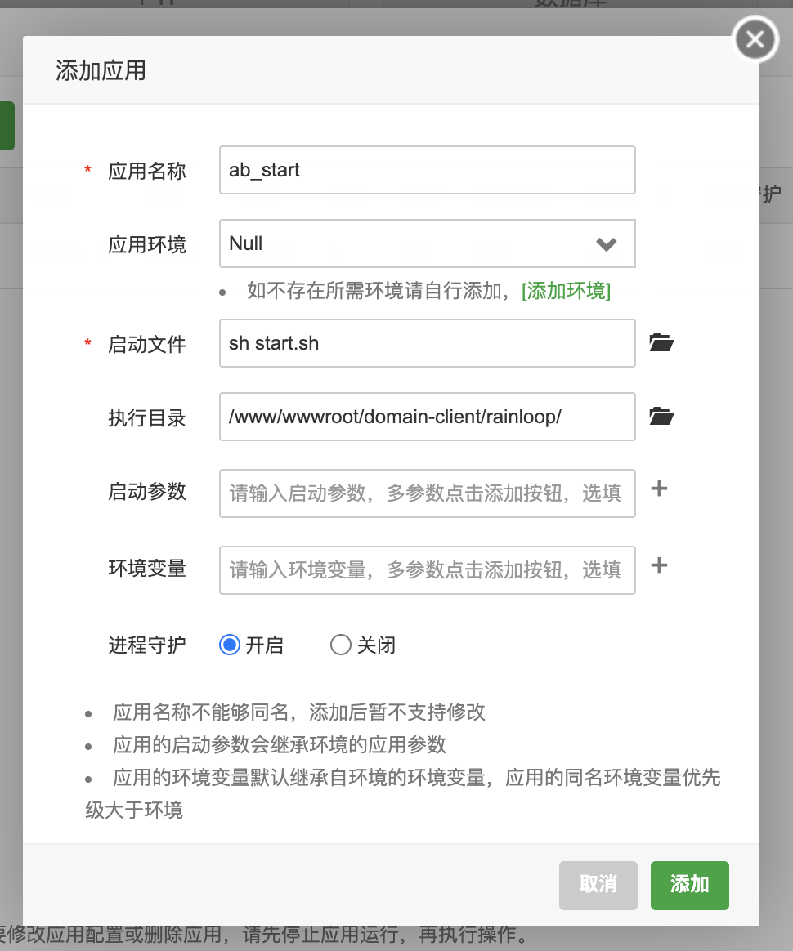
Task: Select 开启 for 进程守护
Action: click(230, 645)
